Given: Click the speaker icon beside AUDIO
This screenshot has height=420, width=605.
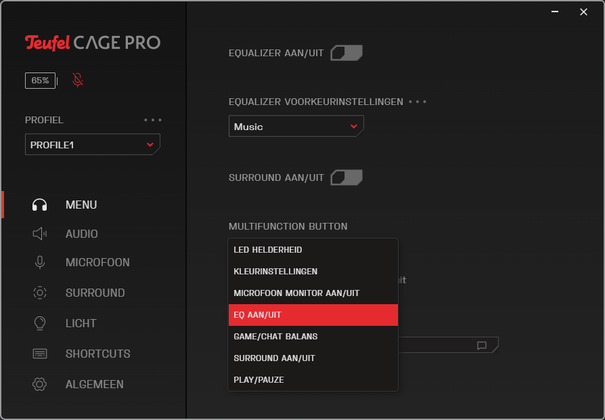Looking at the screenshot, I should 40,234.
